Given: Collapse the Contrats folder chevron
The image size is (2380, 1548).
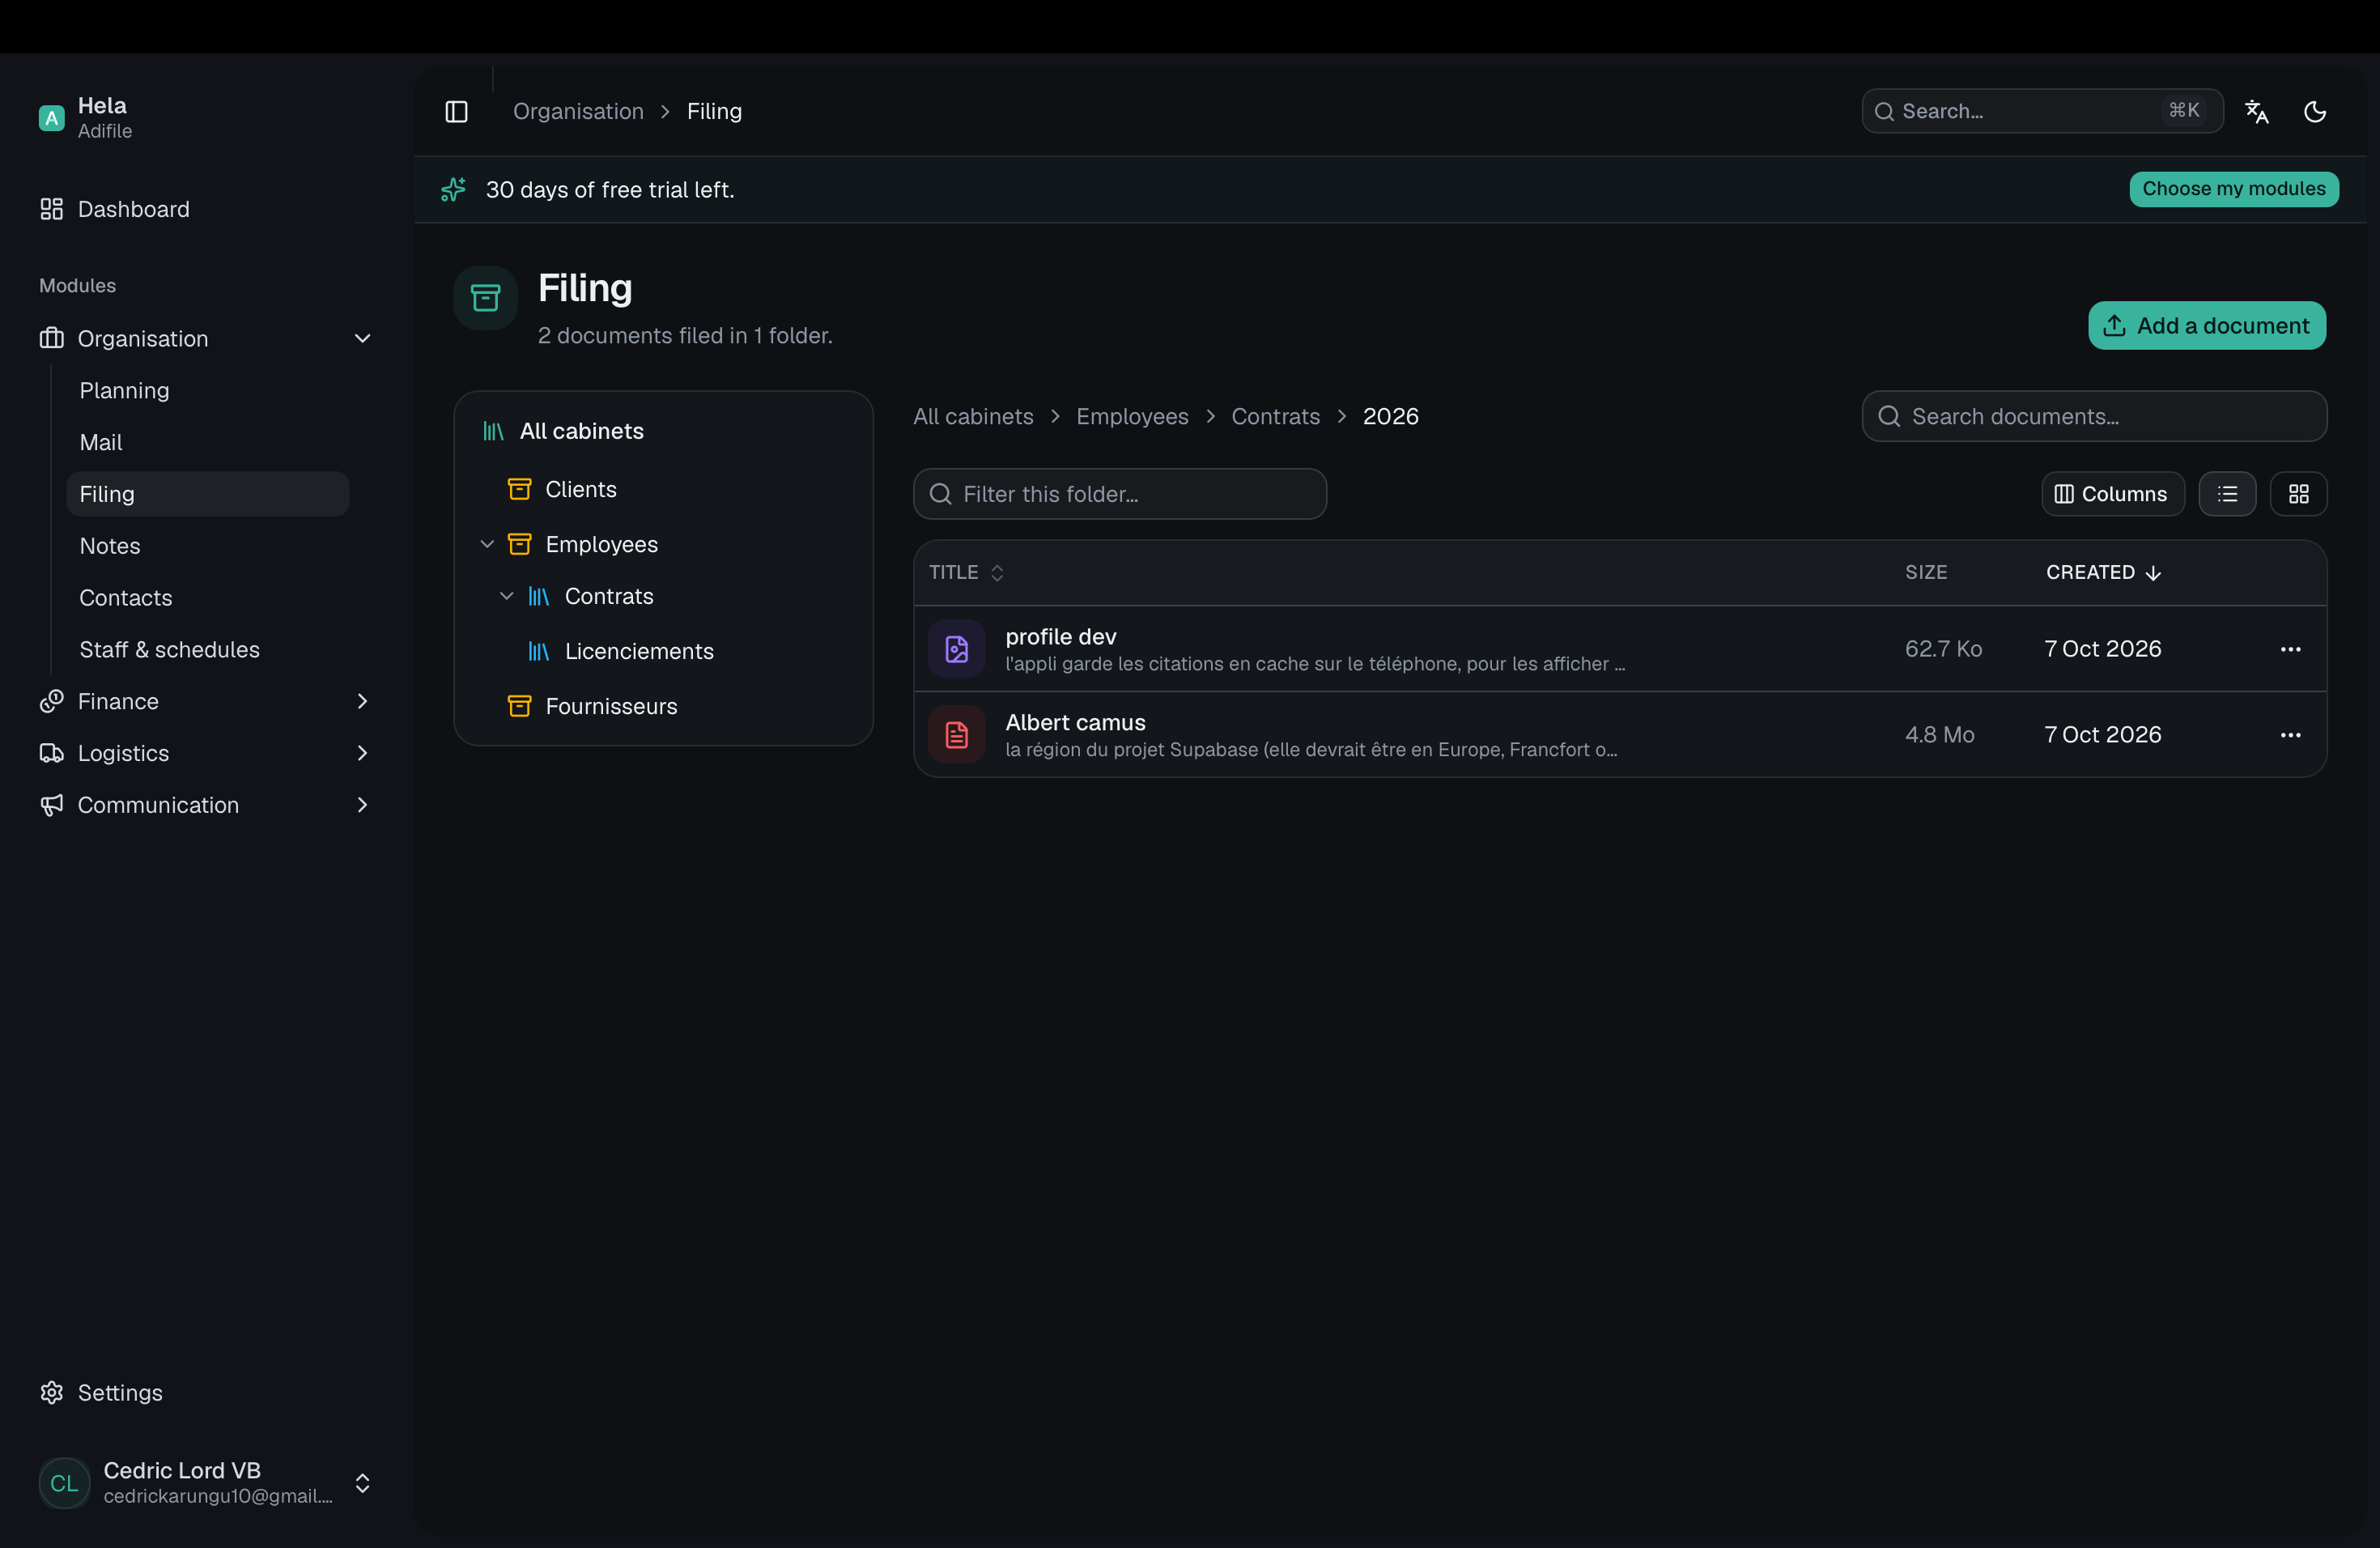Looking at the screenshot, I should pyautogui.click(x=506, y=596).
